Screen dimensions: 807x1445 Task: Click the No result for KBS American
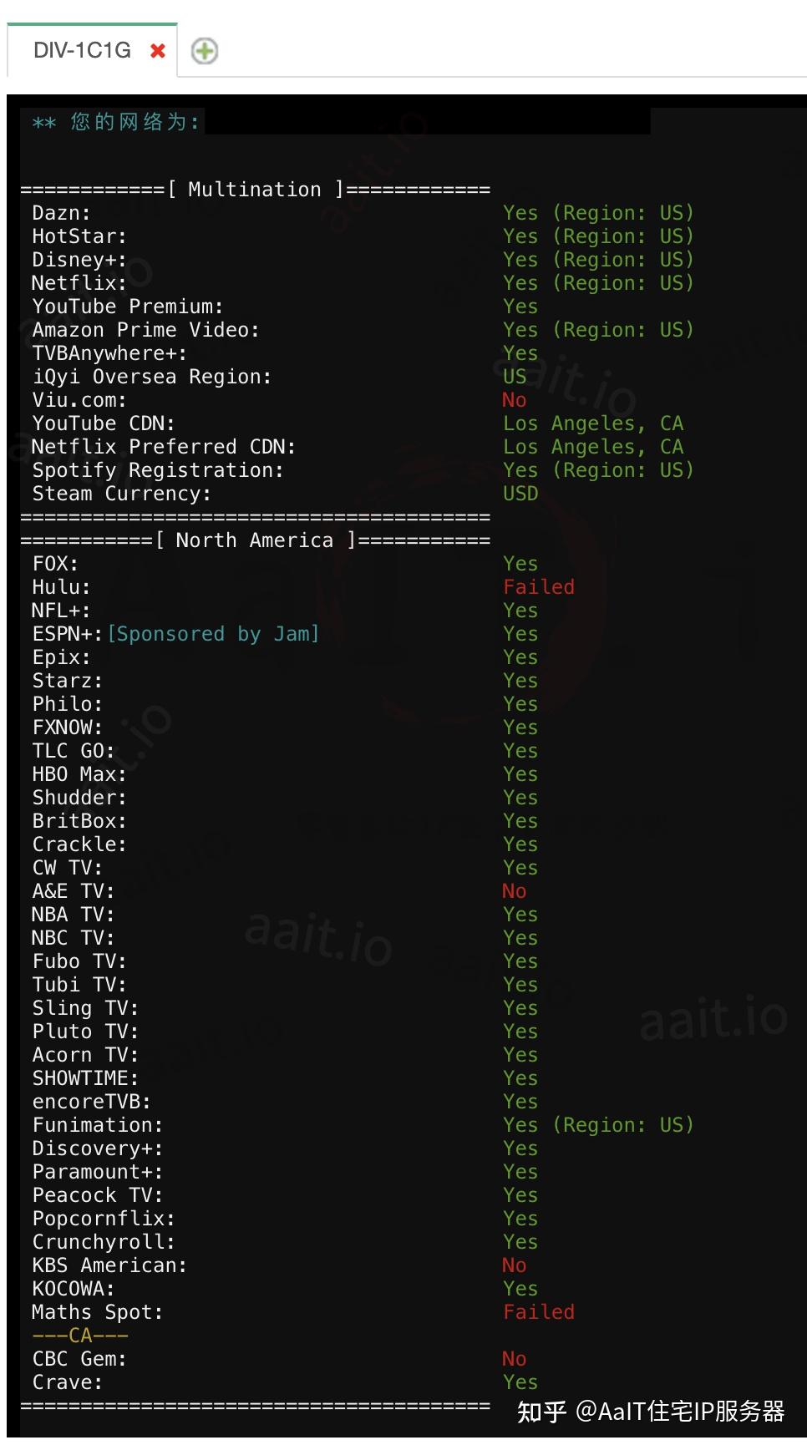pos(514,1265)
